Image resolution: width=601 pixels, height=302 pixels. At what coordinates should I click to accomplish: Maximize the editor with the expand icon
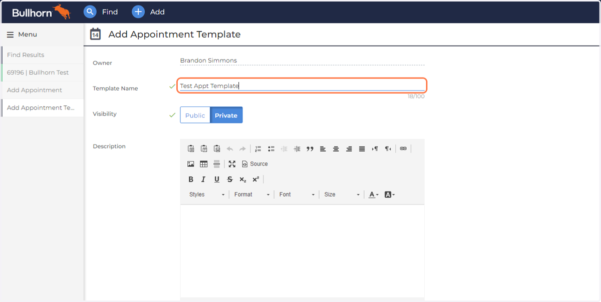232,164
